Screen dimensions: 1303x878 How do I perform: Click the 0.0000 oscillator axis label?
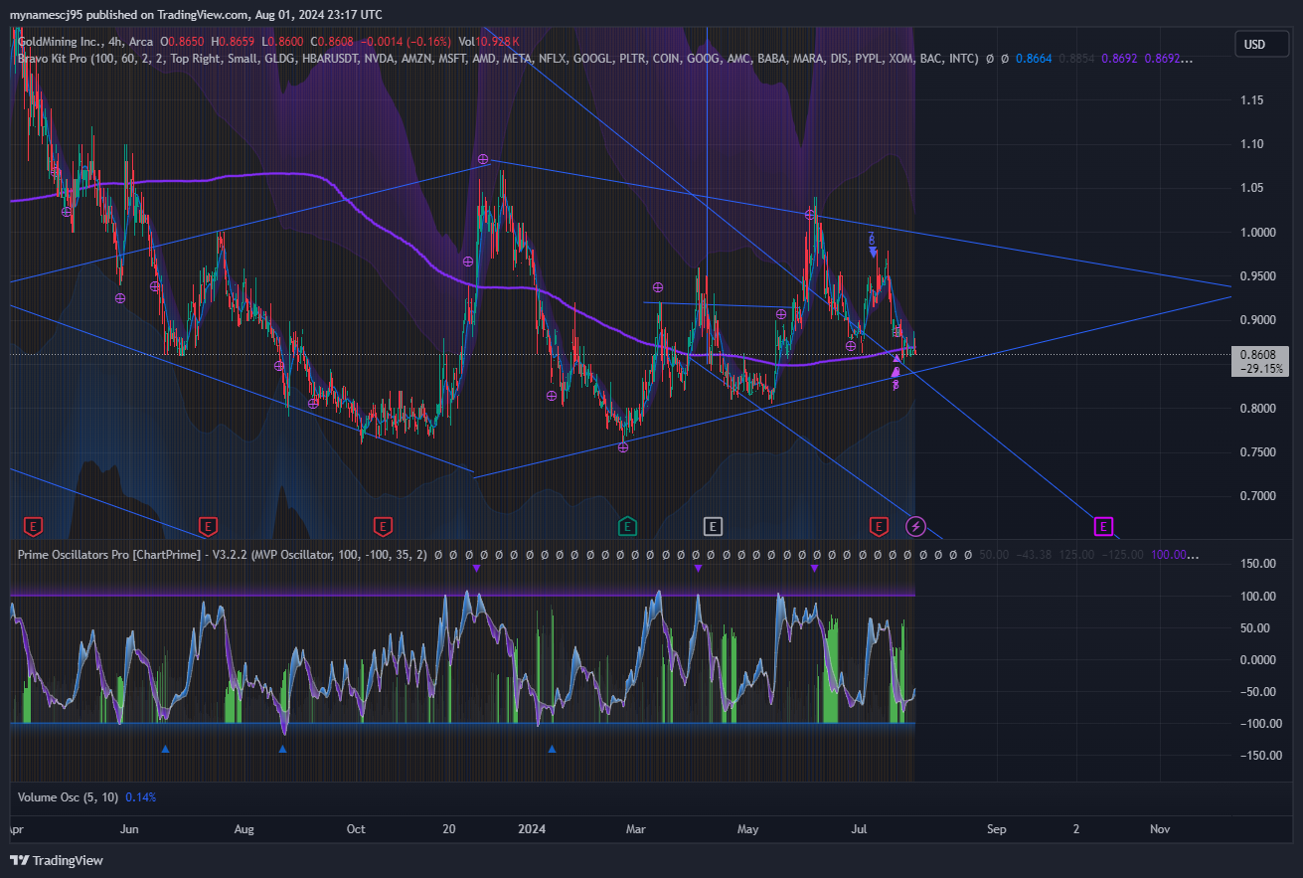(x=1256, y=660)
